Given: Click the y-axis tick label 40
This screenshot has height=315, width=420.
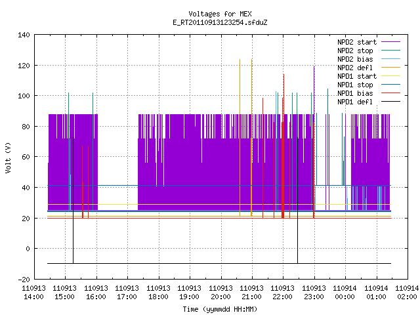Looking at the screenshot, I should coord(26,188).
